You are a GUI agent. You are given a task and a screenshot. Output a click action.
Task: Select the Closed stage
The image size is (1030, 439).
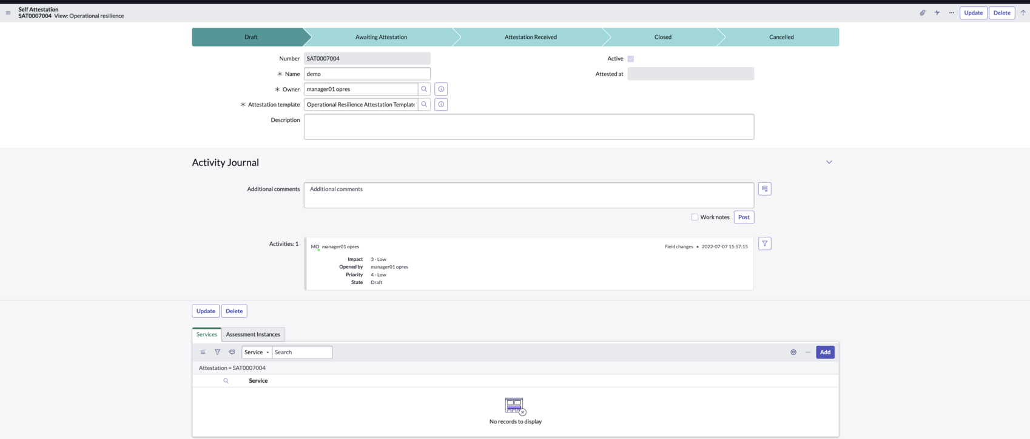tap(662, 37)
